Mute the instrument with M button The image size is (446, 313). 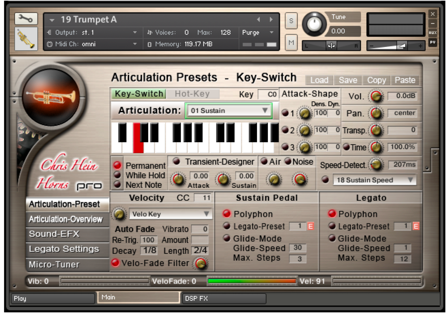point(291,42)
